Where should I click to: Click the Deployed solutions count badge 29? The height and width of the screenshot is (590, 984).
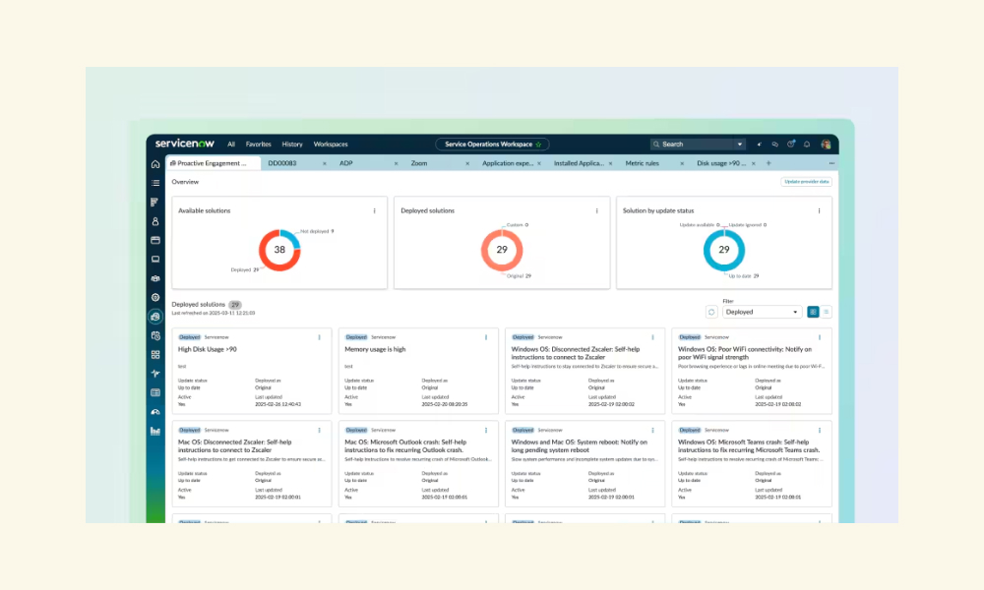click(235, 305)
